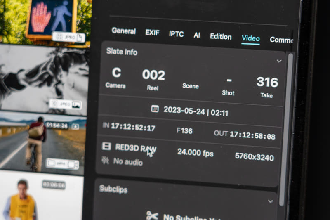
Task: Click the play icon next to the cyclist video duration
Action: [75, 127]
